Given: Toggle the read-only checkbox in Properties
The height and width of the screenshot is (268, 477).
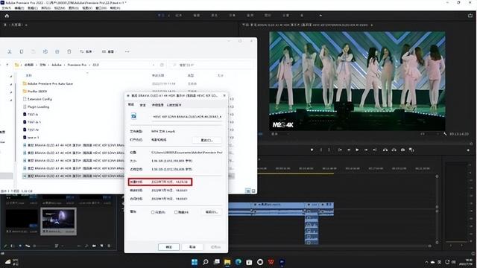Looking at the screenshot, I should click(x=153, y=212).
